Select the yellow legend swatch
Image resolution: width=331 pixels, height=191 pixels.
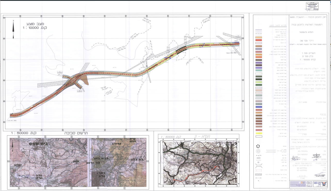[x=259, y=133]
